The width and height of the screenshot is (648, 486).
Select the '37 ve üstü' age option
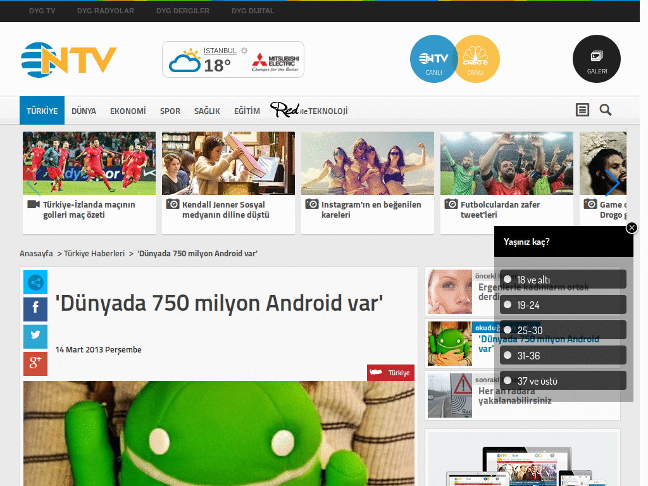click(x=563, y=380)
